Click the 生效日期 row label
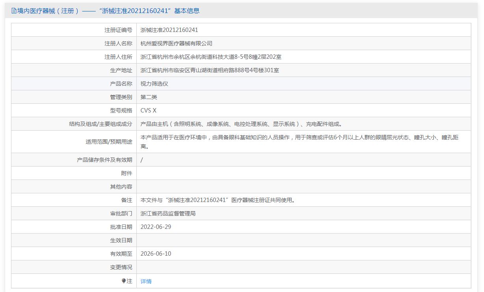 click(121, 240)
